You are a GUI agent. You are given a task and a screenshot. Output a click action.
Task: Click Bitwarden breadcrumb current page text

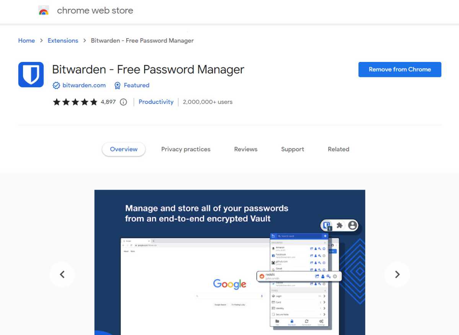tap(142, 41)
